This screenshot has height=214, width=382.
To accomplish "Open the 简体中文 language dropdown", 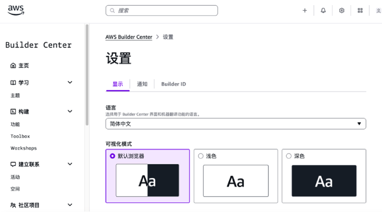I will [x=236, y=124].
